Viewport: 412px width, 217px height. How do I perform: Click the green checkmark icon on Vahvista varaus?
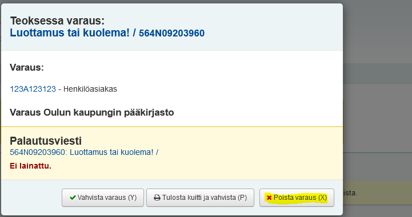[73, 198]
